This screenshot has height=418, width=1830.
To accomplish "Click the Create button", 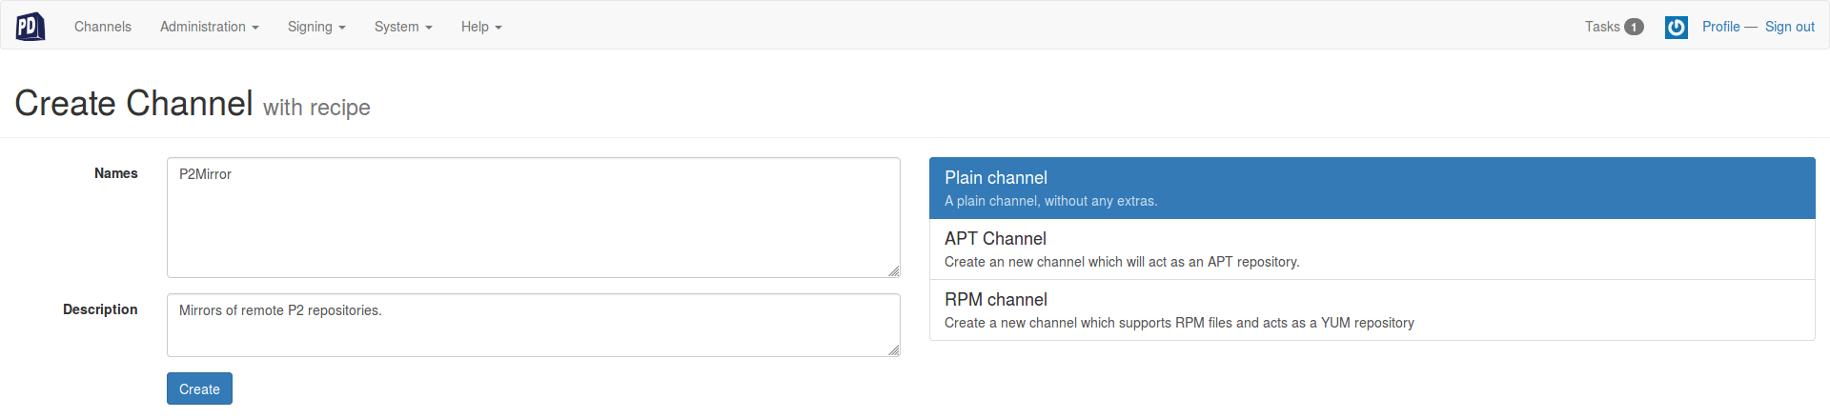I will (199, 388).
